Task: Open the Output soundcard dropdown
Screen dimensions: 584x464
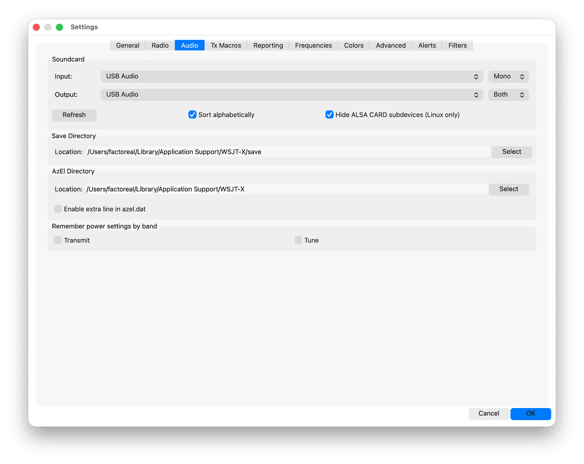Action: point(291,95)
